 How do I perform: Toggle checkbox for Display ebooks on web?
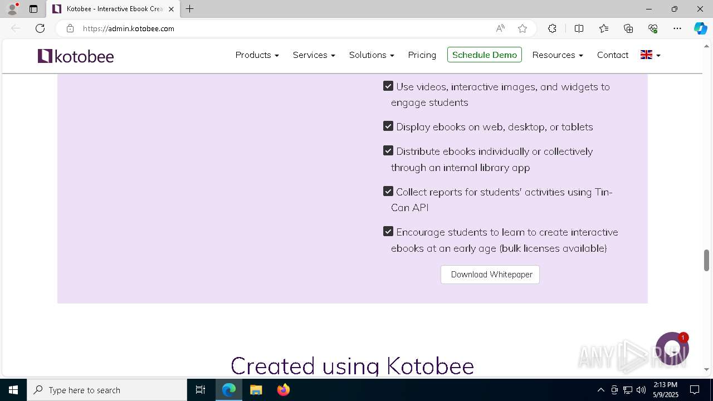[x=388, y=126]
